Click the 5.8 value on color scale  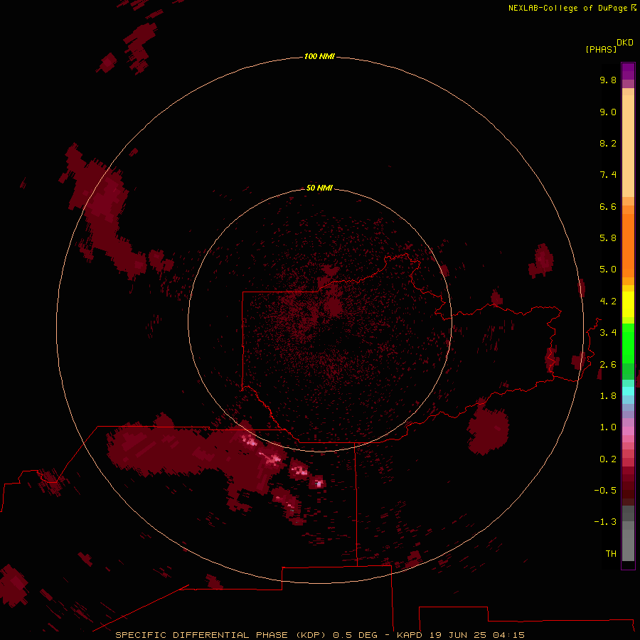pos(608,238)
